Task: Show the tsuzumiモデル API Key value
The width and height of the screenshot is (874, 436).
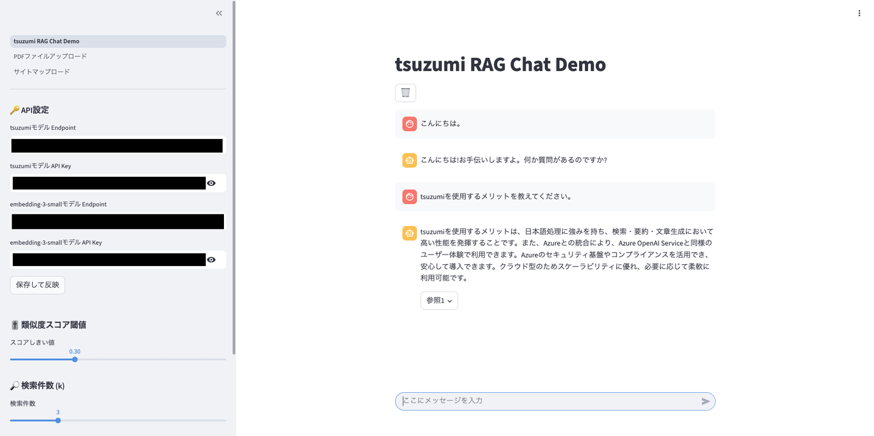Action: coord(211,183)
